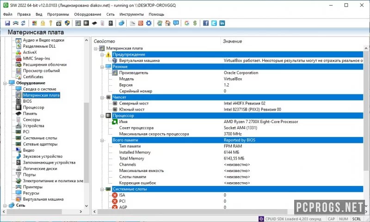Open the Инструменты menu
Image resolution: width=370 pixels, height=222 pixels.
click(x=131, y=14)
